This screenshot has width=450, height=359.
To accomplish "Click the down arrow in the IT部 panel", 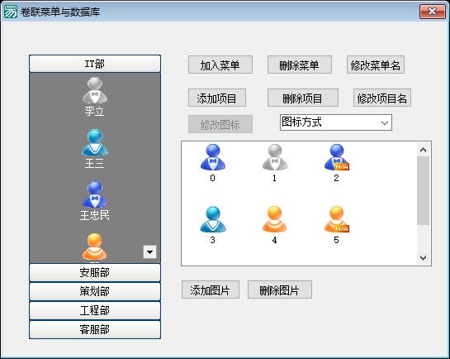I will [149, 252].
